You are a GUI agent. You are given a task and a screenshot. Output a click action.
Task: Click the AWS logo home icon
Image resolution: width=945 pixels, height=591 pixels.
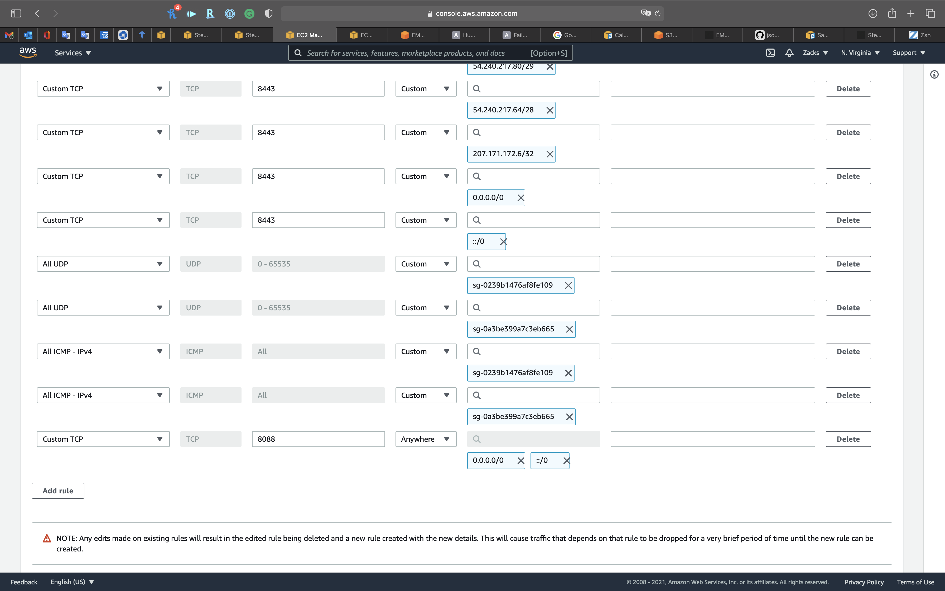point(28,53)
